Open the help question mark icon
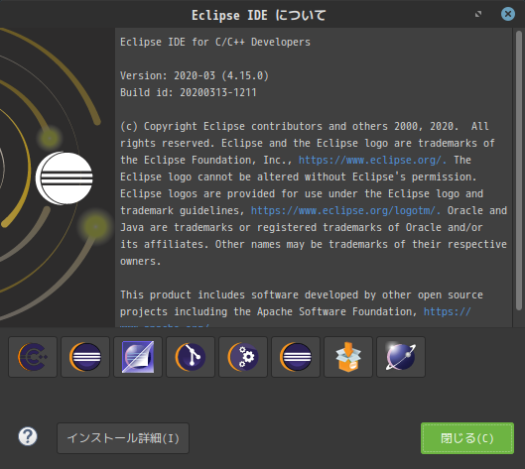 point(28,436)
